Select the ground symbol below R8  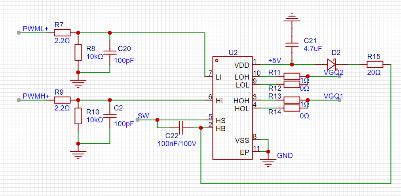coord(78,84)
